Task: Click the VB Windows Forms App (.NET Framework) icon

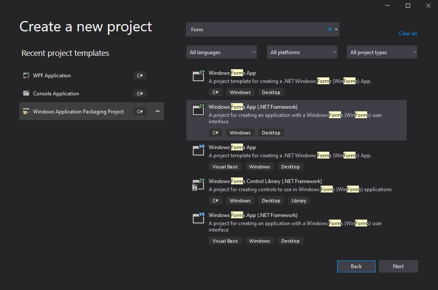Action: (198, 218)
